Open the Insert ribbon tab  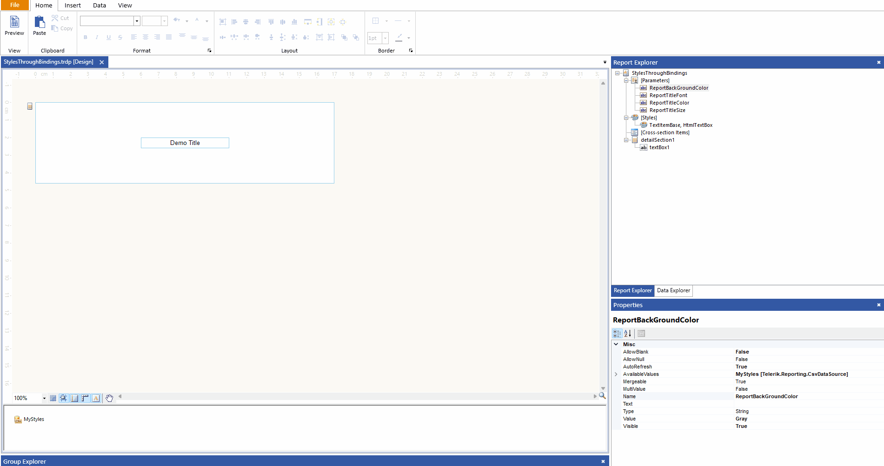[73, 6]
